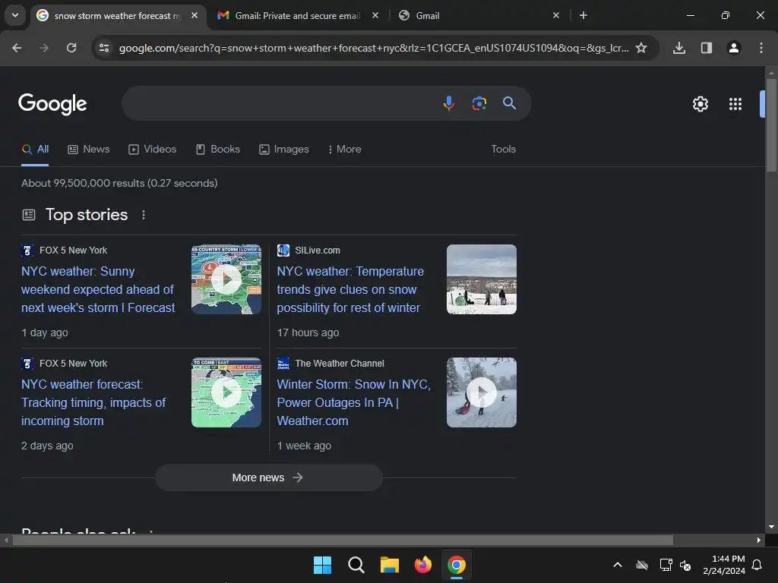Image resolution: width=778 pixels, height=583 pixels.
Task: Open 'Temperature trends give clues on snow' story
Action: (x=350, y=289)
